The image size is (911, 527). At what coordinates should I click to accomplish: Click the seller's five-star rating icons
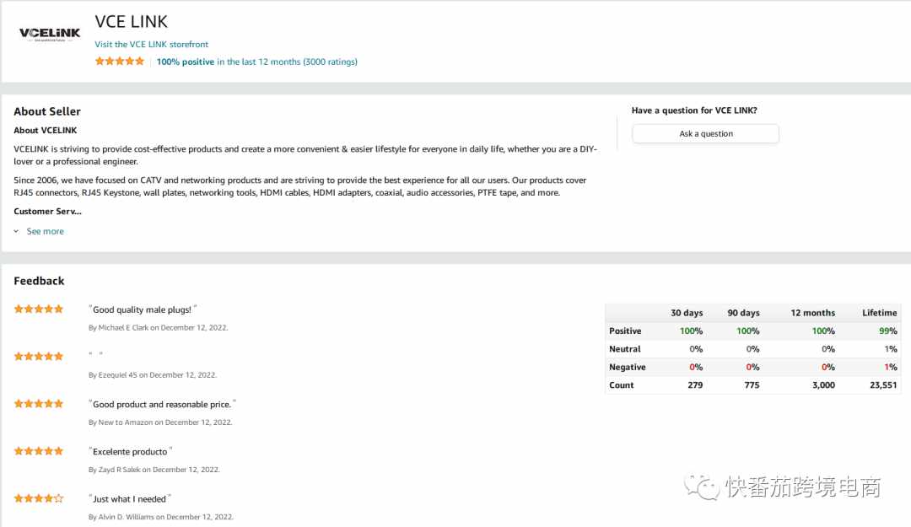tap(120, 62)
